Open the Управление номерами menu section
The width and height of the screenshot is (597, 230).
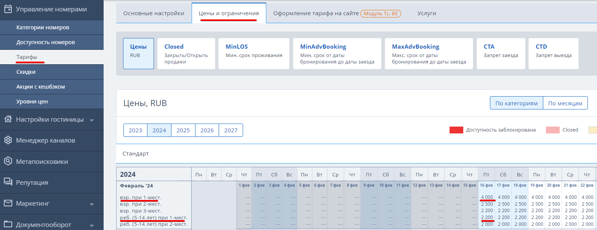tap(52, 10)
